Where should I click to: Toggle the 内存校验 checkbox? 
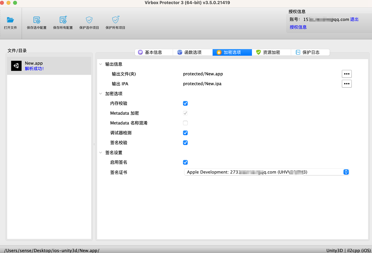185,103
